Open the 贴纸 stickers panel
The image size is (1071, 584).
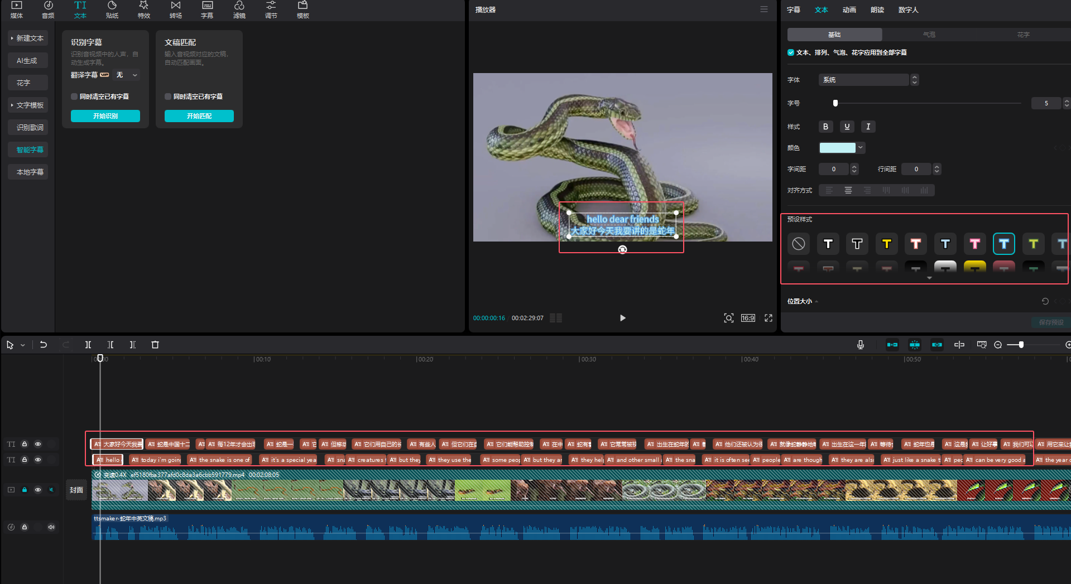(112, 9)
